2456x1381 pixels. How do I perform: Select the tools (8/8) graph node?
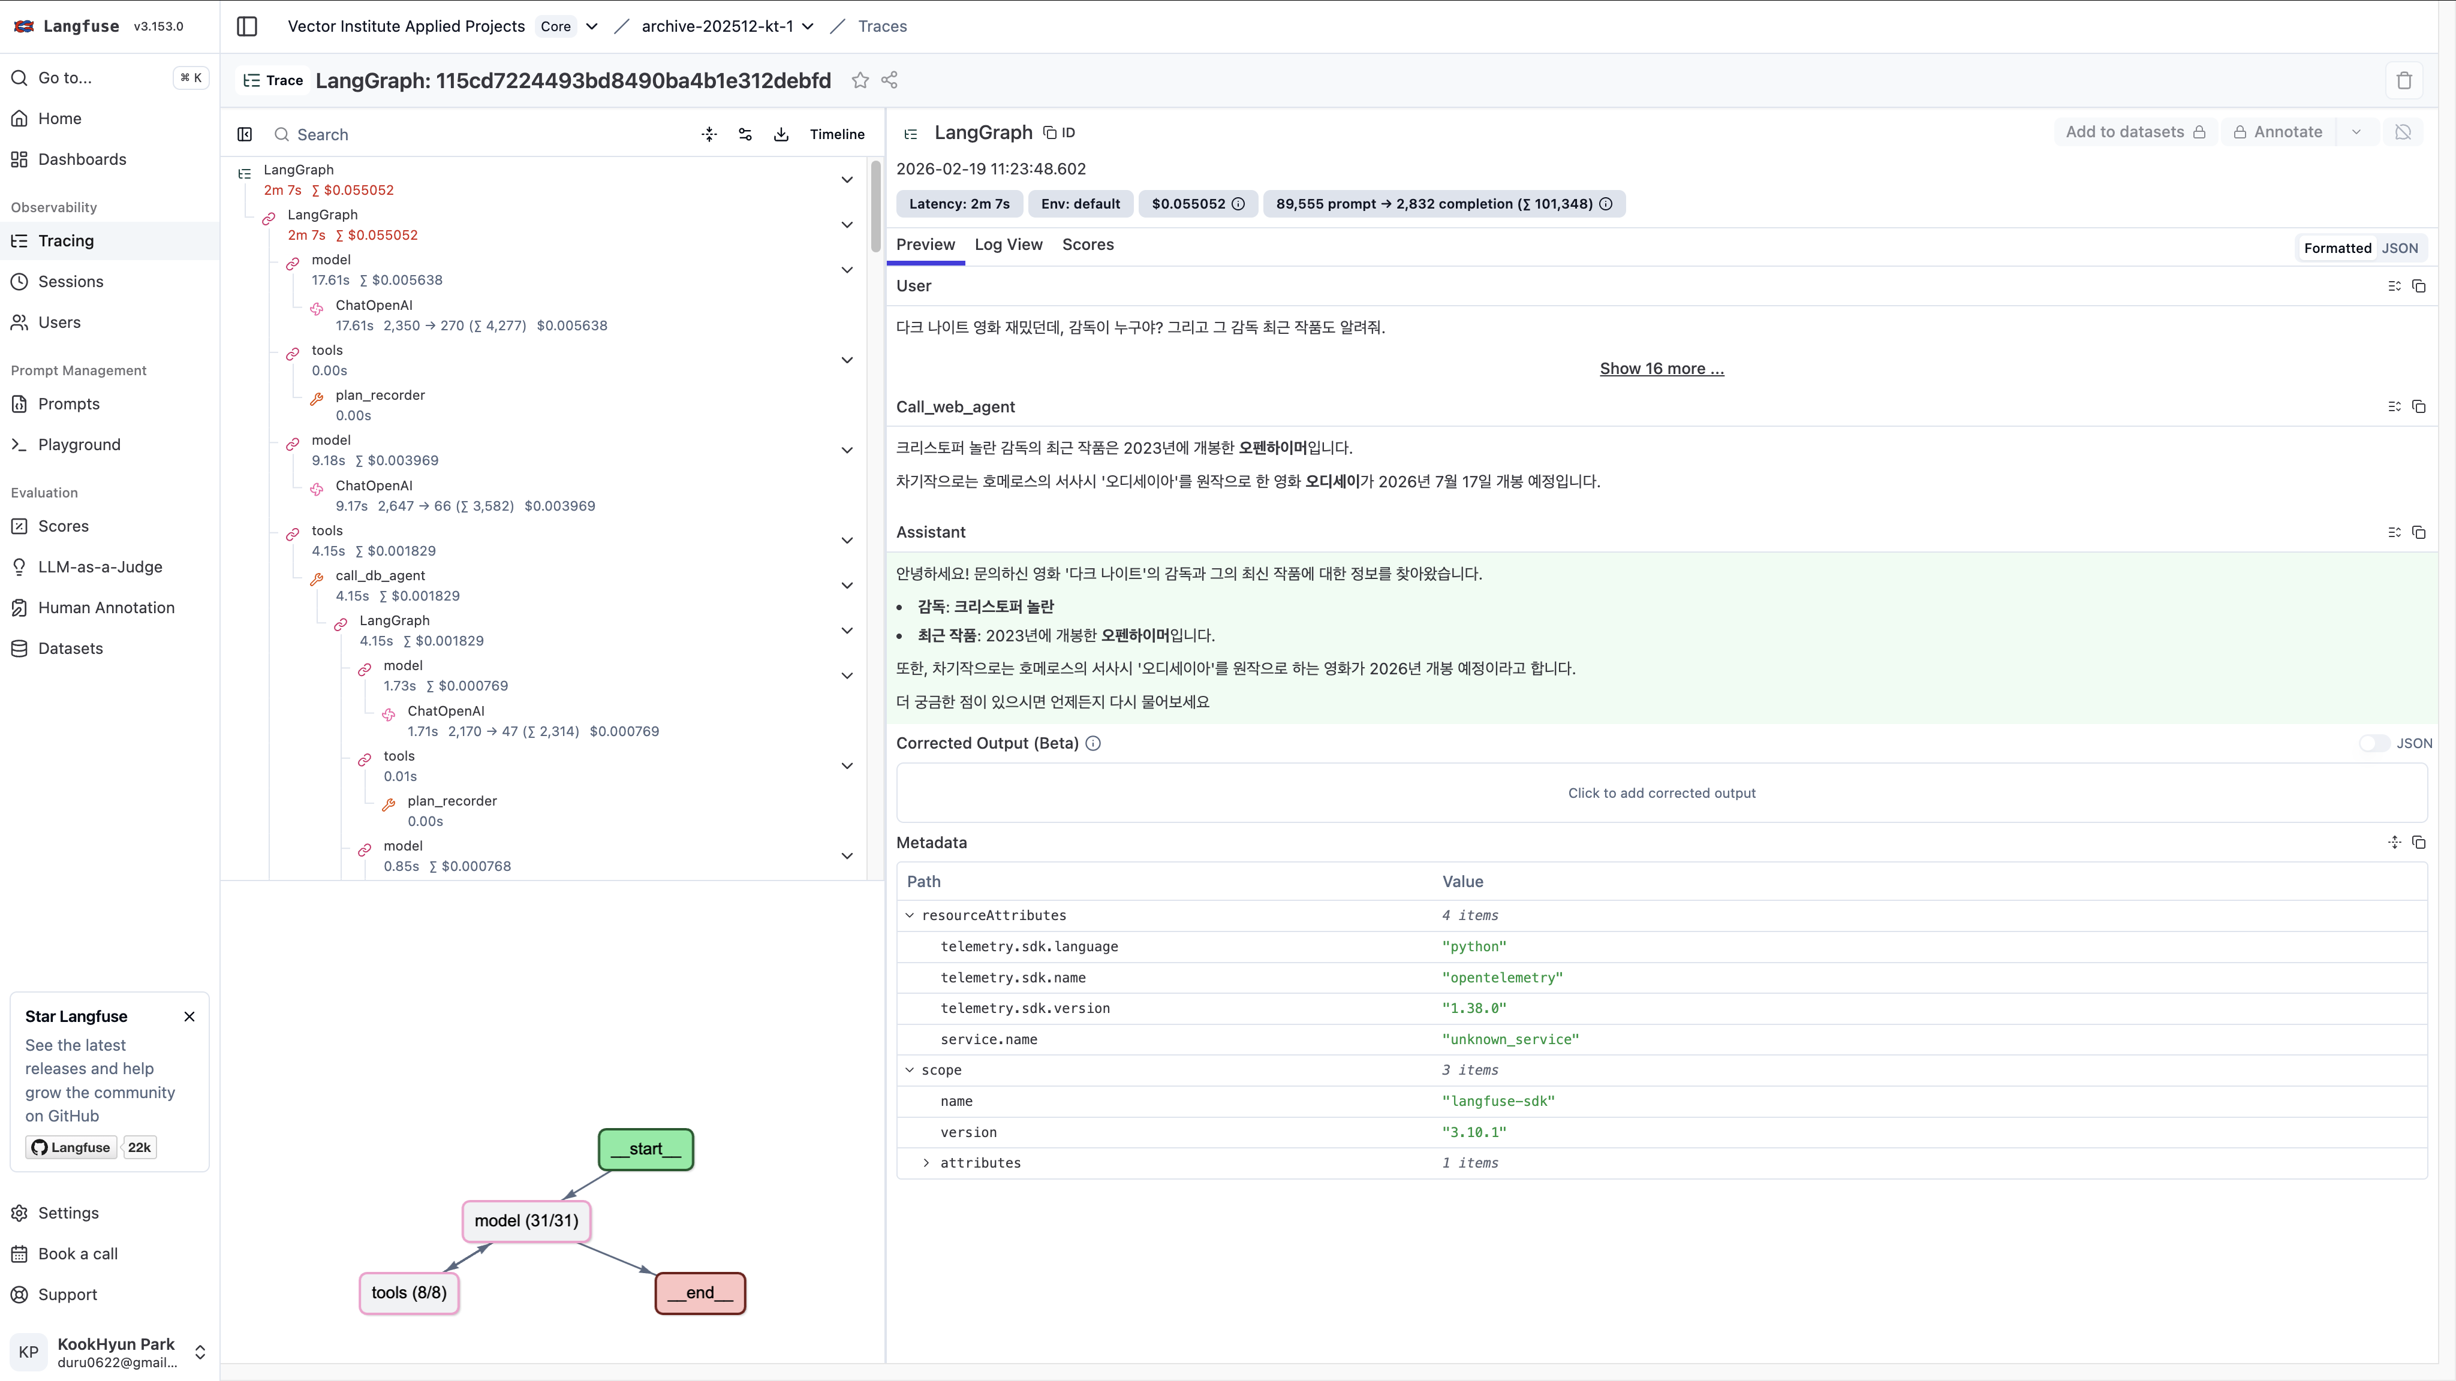point(409,1293)
